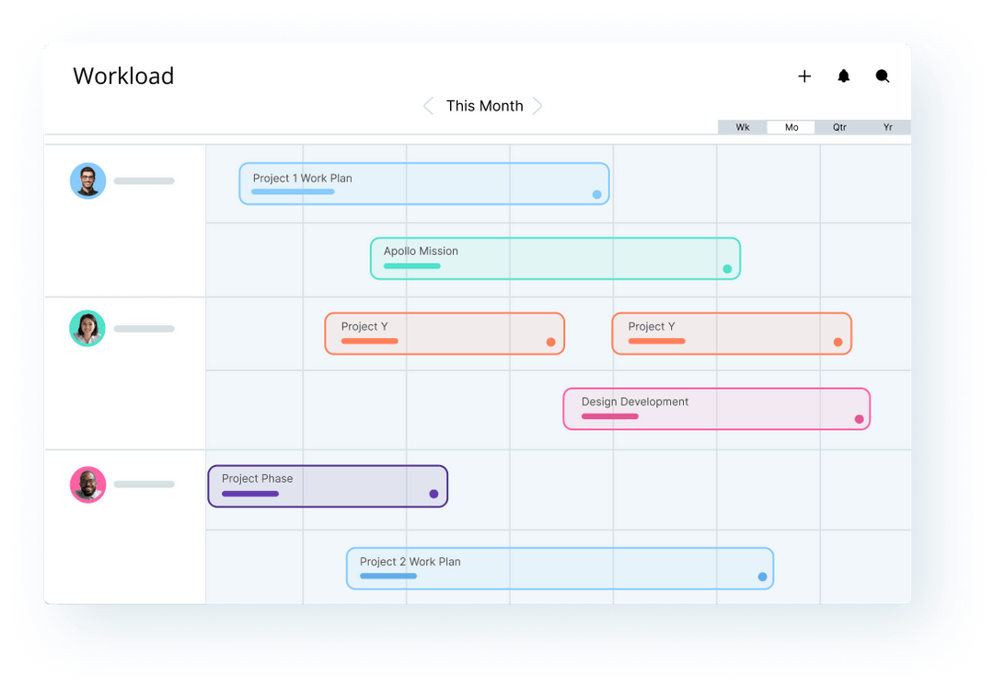Click the progress bar inside Project Phase
This screenshot has width=994, height=688.
tap(248, 495)
